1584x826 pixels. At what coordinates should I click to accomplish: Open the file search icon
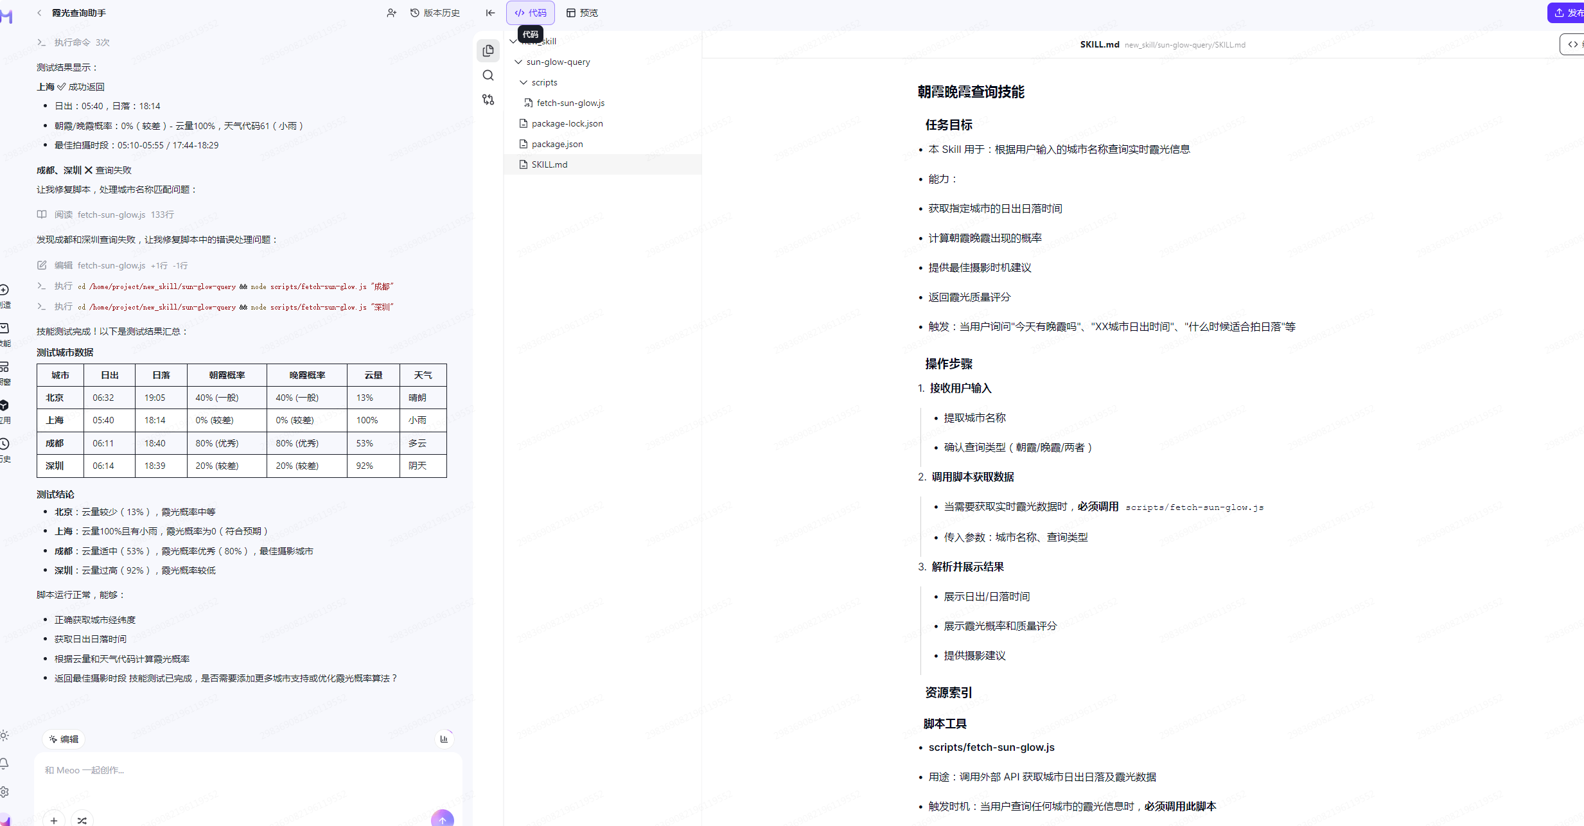click(488, 75)
